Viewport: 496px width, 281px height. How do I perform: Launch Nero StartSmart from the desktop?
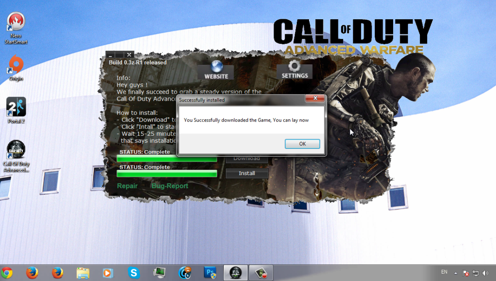[16, 22]
